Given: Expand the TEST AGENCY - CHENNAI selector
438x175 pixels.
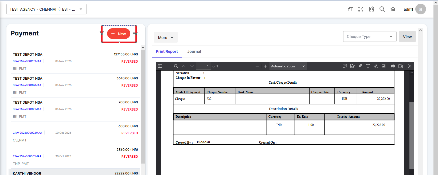Looking at the screenshot, I should [x=46, y=9].
